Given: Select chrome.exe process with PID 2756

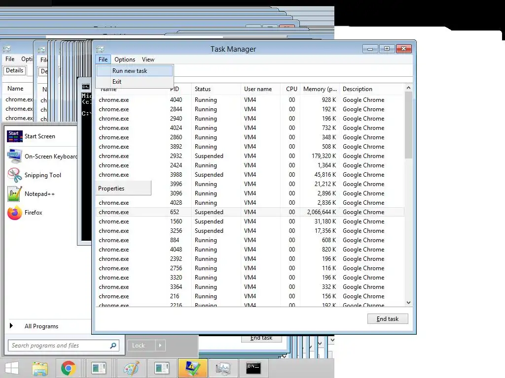Looking at the screenshot, I should [250, 268].
